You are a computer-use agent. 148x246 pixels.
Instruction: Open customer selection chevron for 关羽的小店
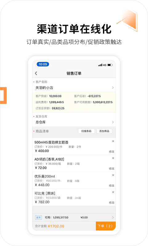113,88
